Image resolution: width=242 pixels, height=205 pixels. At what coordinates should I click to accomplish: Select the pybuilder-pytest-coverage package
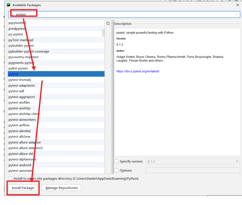56,51
